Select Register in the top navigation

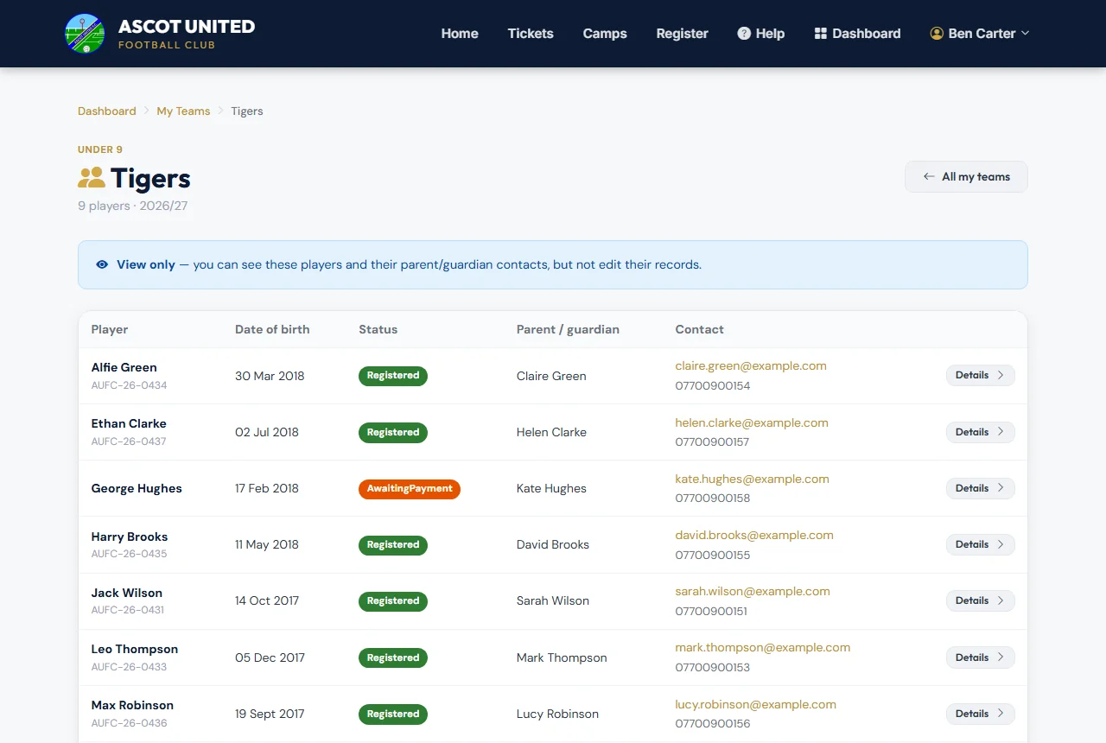(x=682, y=34)
